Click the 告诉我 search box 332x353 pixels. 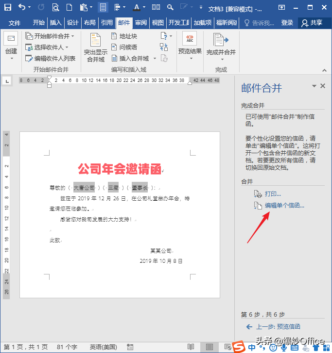[x=259, y=23]
